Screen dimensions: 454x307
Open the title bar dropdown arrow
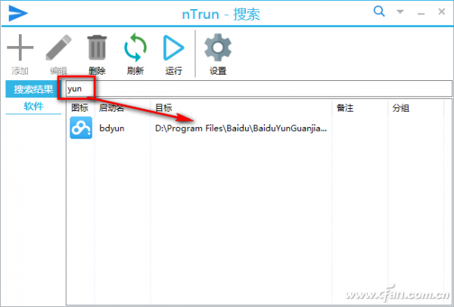400,12
